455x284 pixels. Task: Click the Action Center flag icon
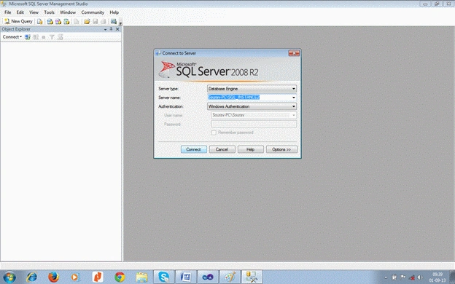coord(402,277)
